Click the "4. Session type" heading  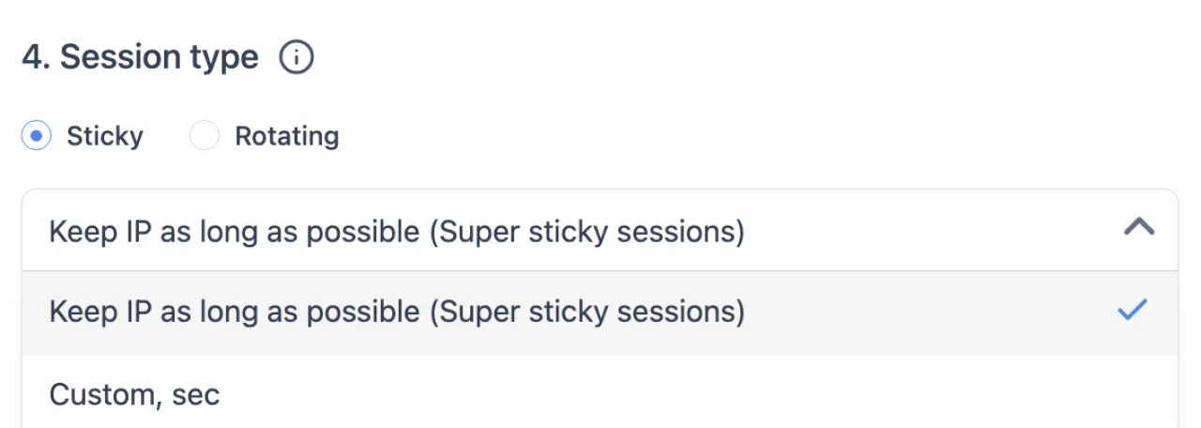[140, 58]
